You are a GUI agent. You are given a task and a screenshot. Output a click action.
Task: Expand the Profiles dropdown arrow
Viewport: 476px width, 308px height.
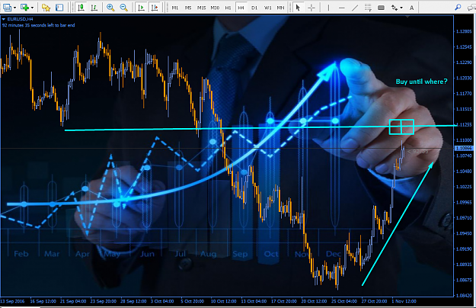[x=14, y=8]
